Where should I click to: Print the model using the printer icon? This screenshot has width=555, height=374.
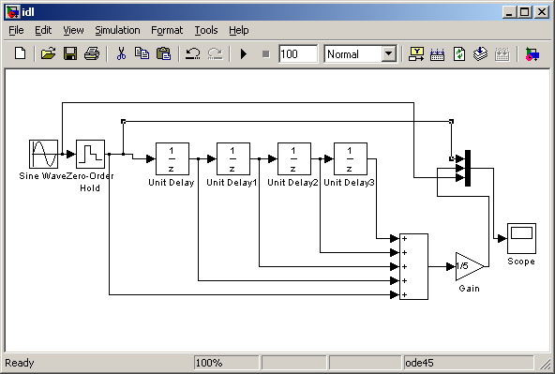(92, 54)
